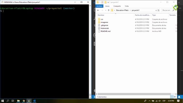Select the imagenes folder icon

tap(99, 22)
